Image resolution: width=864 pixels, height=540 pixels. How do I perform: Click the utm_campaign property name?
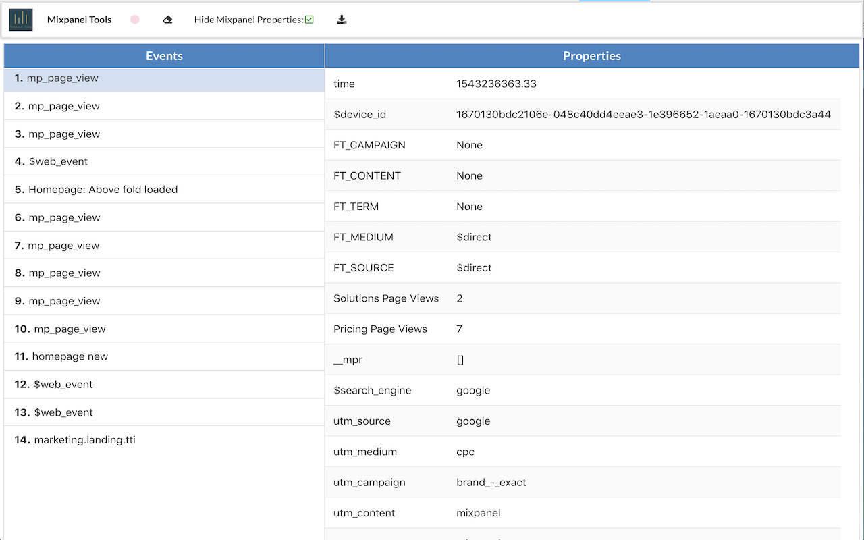pos(369,483)
